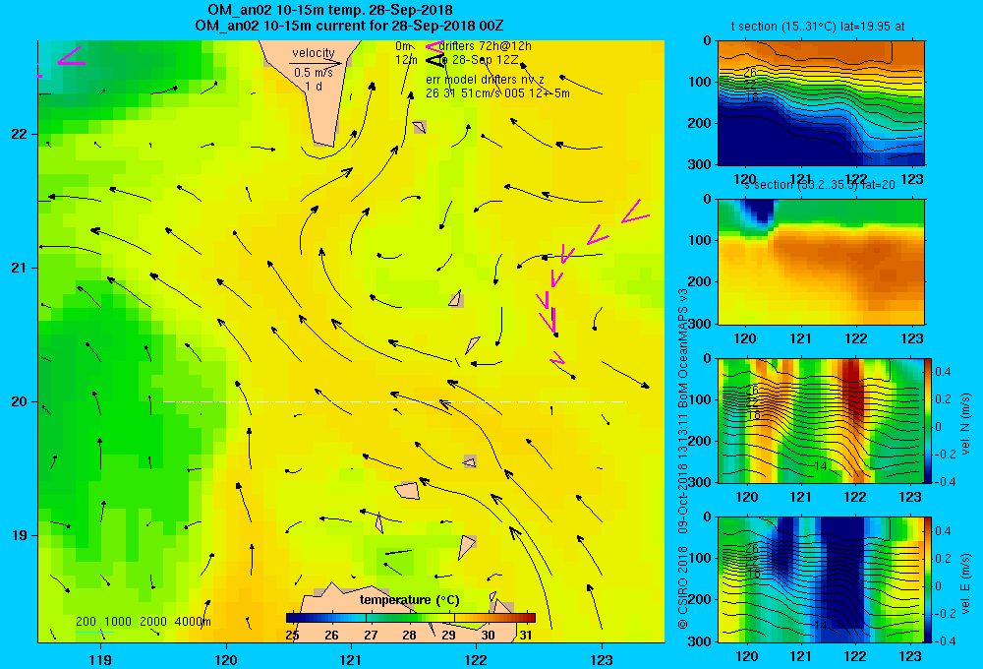Click the main map longitude label '121'
Viewport: 983px width, 669px height.
pyautogui.click(x=351, y=659)
